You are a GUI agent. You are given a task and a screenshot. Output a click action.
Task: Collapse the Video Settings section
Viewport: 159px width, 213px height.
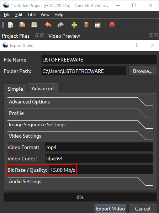tap(80, 136)
